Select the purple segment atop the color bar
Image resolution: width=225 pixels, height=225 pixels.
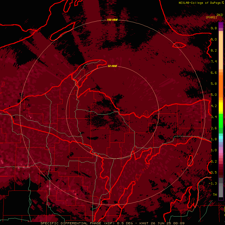click(221, 25)
